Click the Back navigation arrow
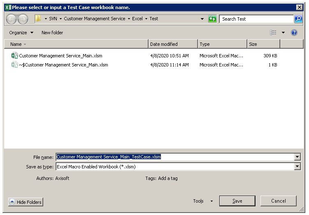Image resolution: width=309 pixels, height=215 pixels. click(12, 19)
